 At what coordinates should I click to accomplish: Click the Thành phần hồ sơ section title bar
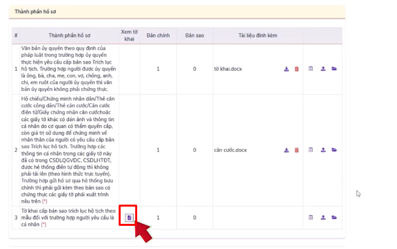tap(177, 12)
